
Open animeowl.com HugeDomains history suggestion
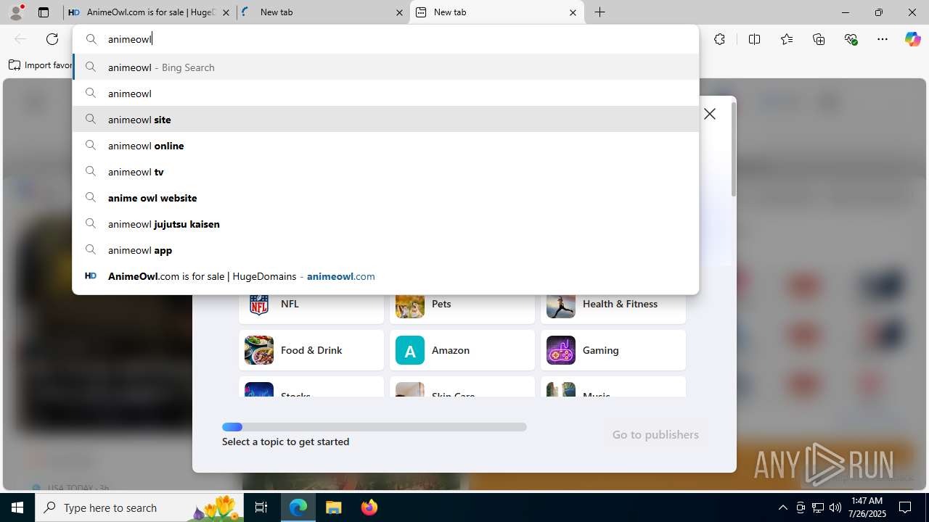pyautogui.click(x=385, y=276)
